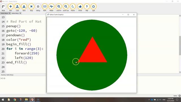Zoom-out the editor text

pyautogui.click(x=66, y=8)
